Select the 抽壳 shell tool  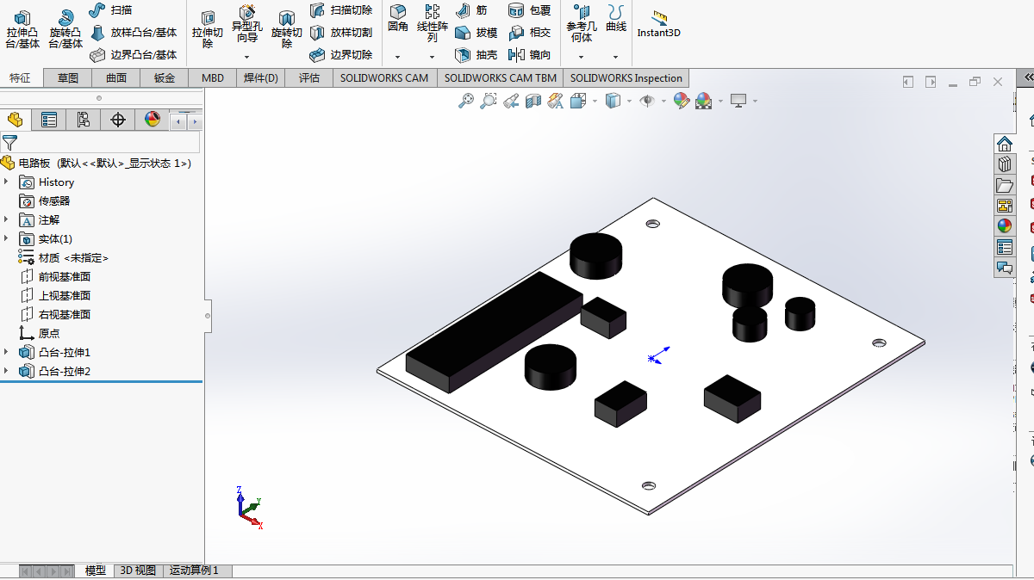[x=476, y=54]
